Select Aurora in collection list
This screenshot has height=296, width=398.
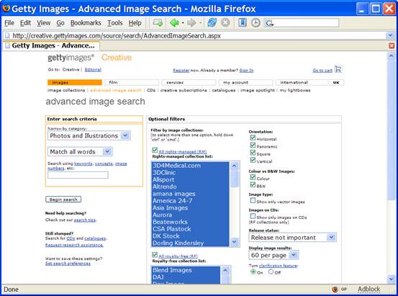pyautogui.click(x=190, y=215)
